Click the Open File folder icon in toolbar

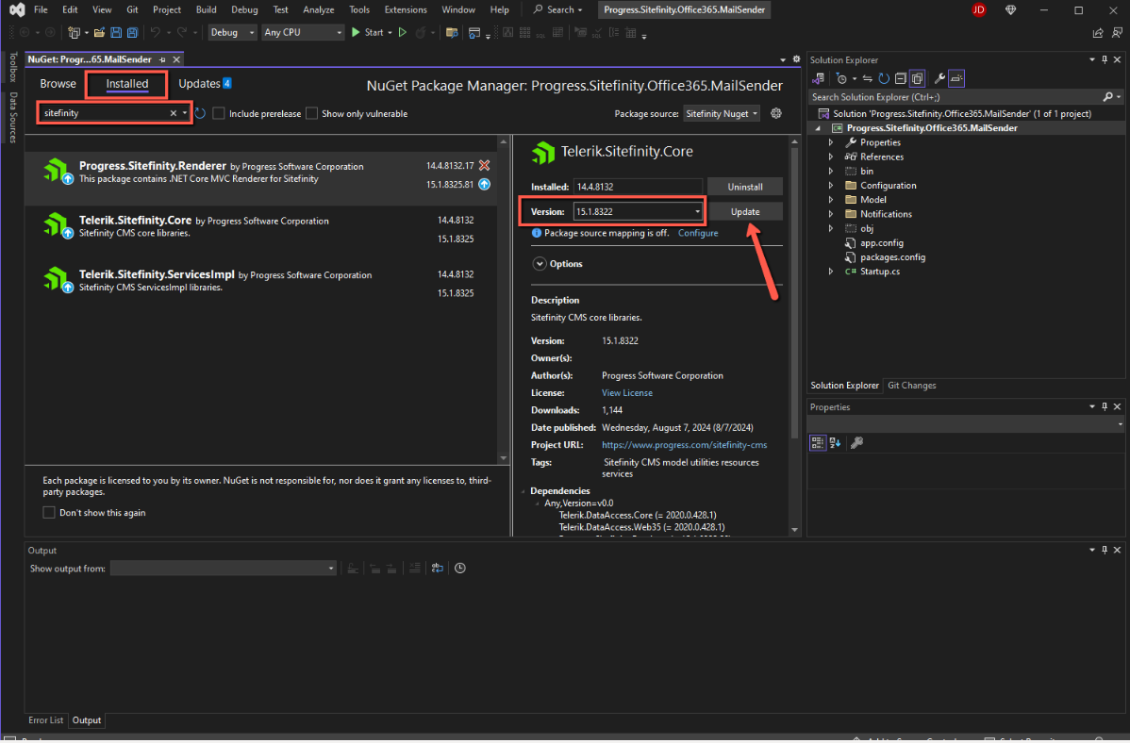pos(99,32)
